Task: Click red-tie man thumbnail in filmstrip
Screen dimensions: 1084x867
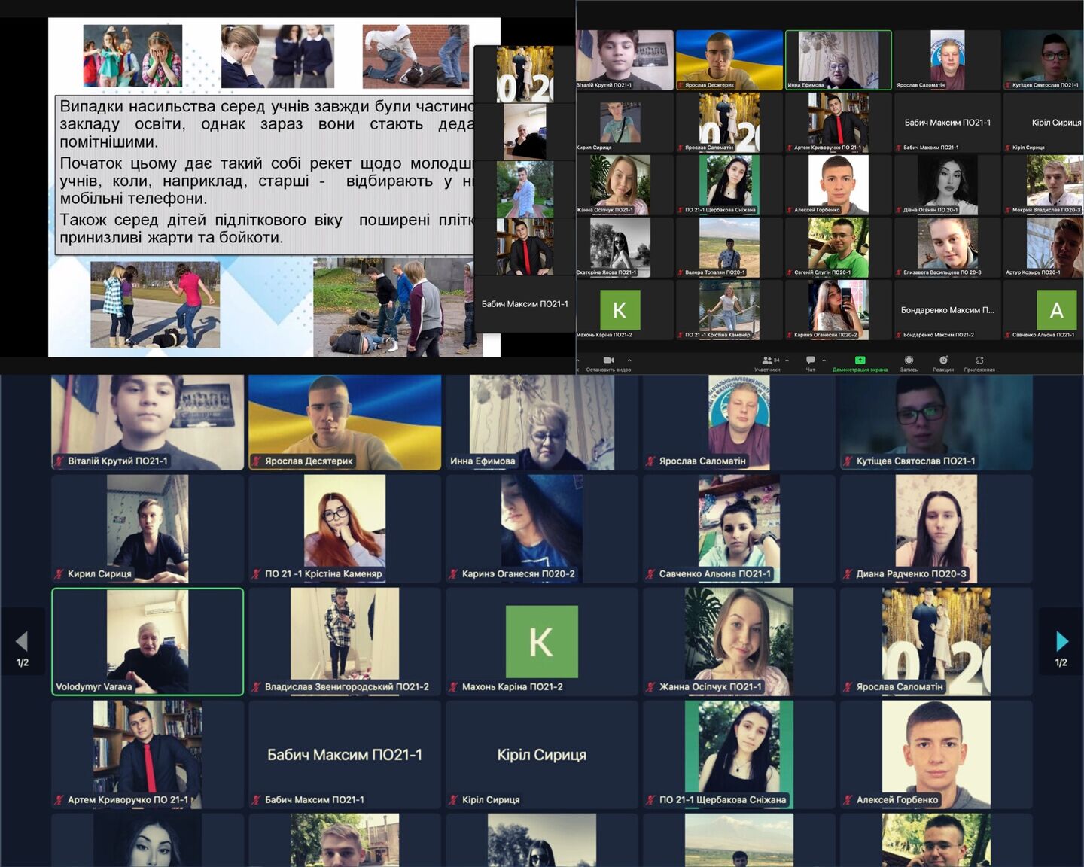Action: [525, 246]
